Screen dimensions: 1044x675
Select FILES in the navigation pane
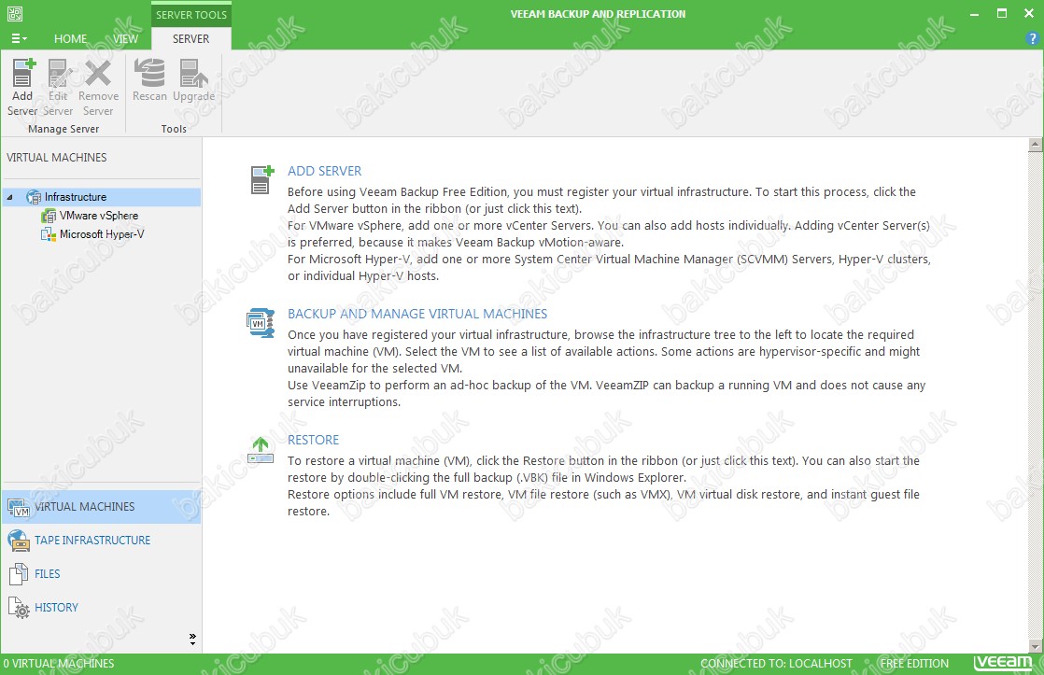(48, 574)
